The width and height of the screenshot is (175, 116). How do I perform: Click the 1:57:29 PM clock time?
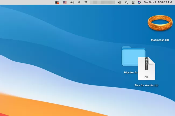[x=165, y=2]
